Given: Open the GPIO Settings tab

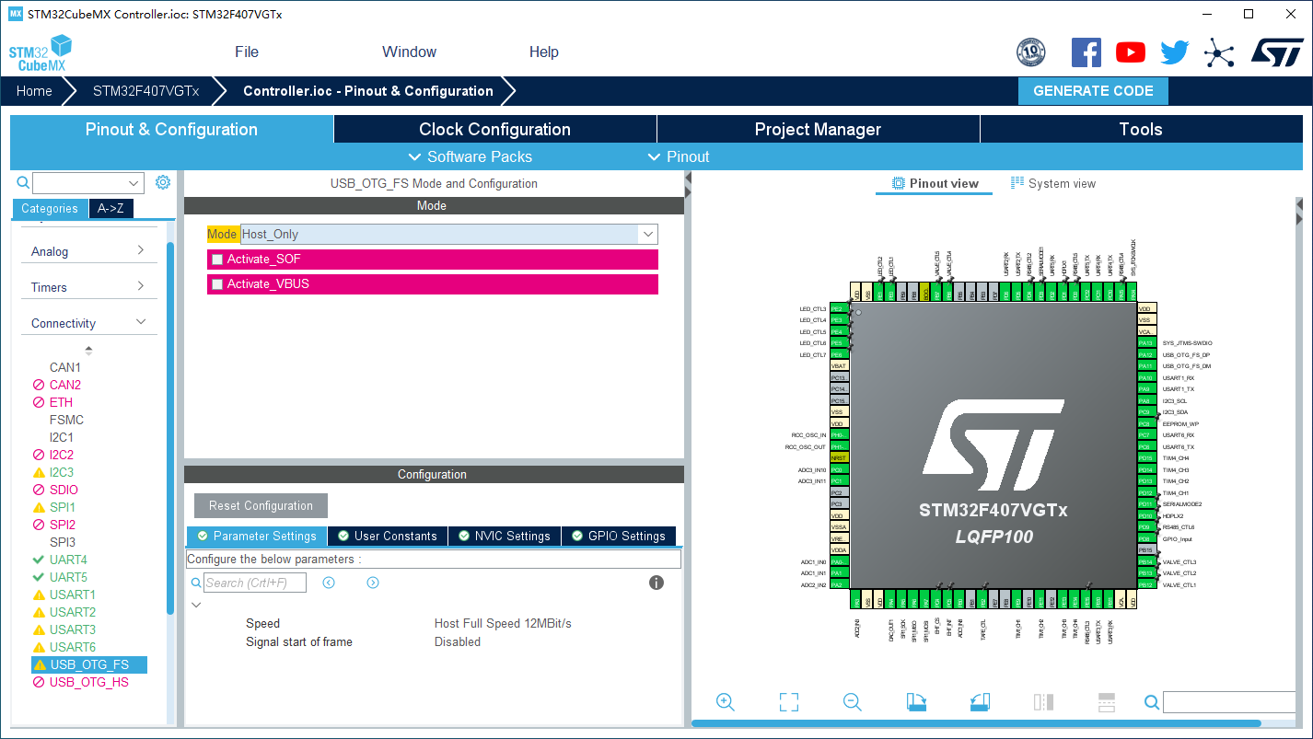Looking at the screenshot, I should point(619,536).
